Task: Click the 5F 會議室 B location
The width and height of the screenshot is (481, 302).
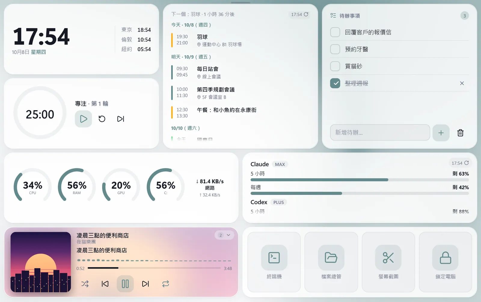Action: pos(212,97)
